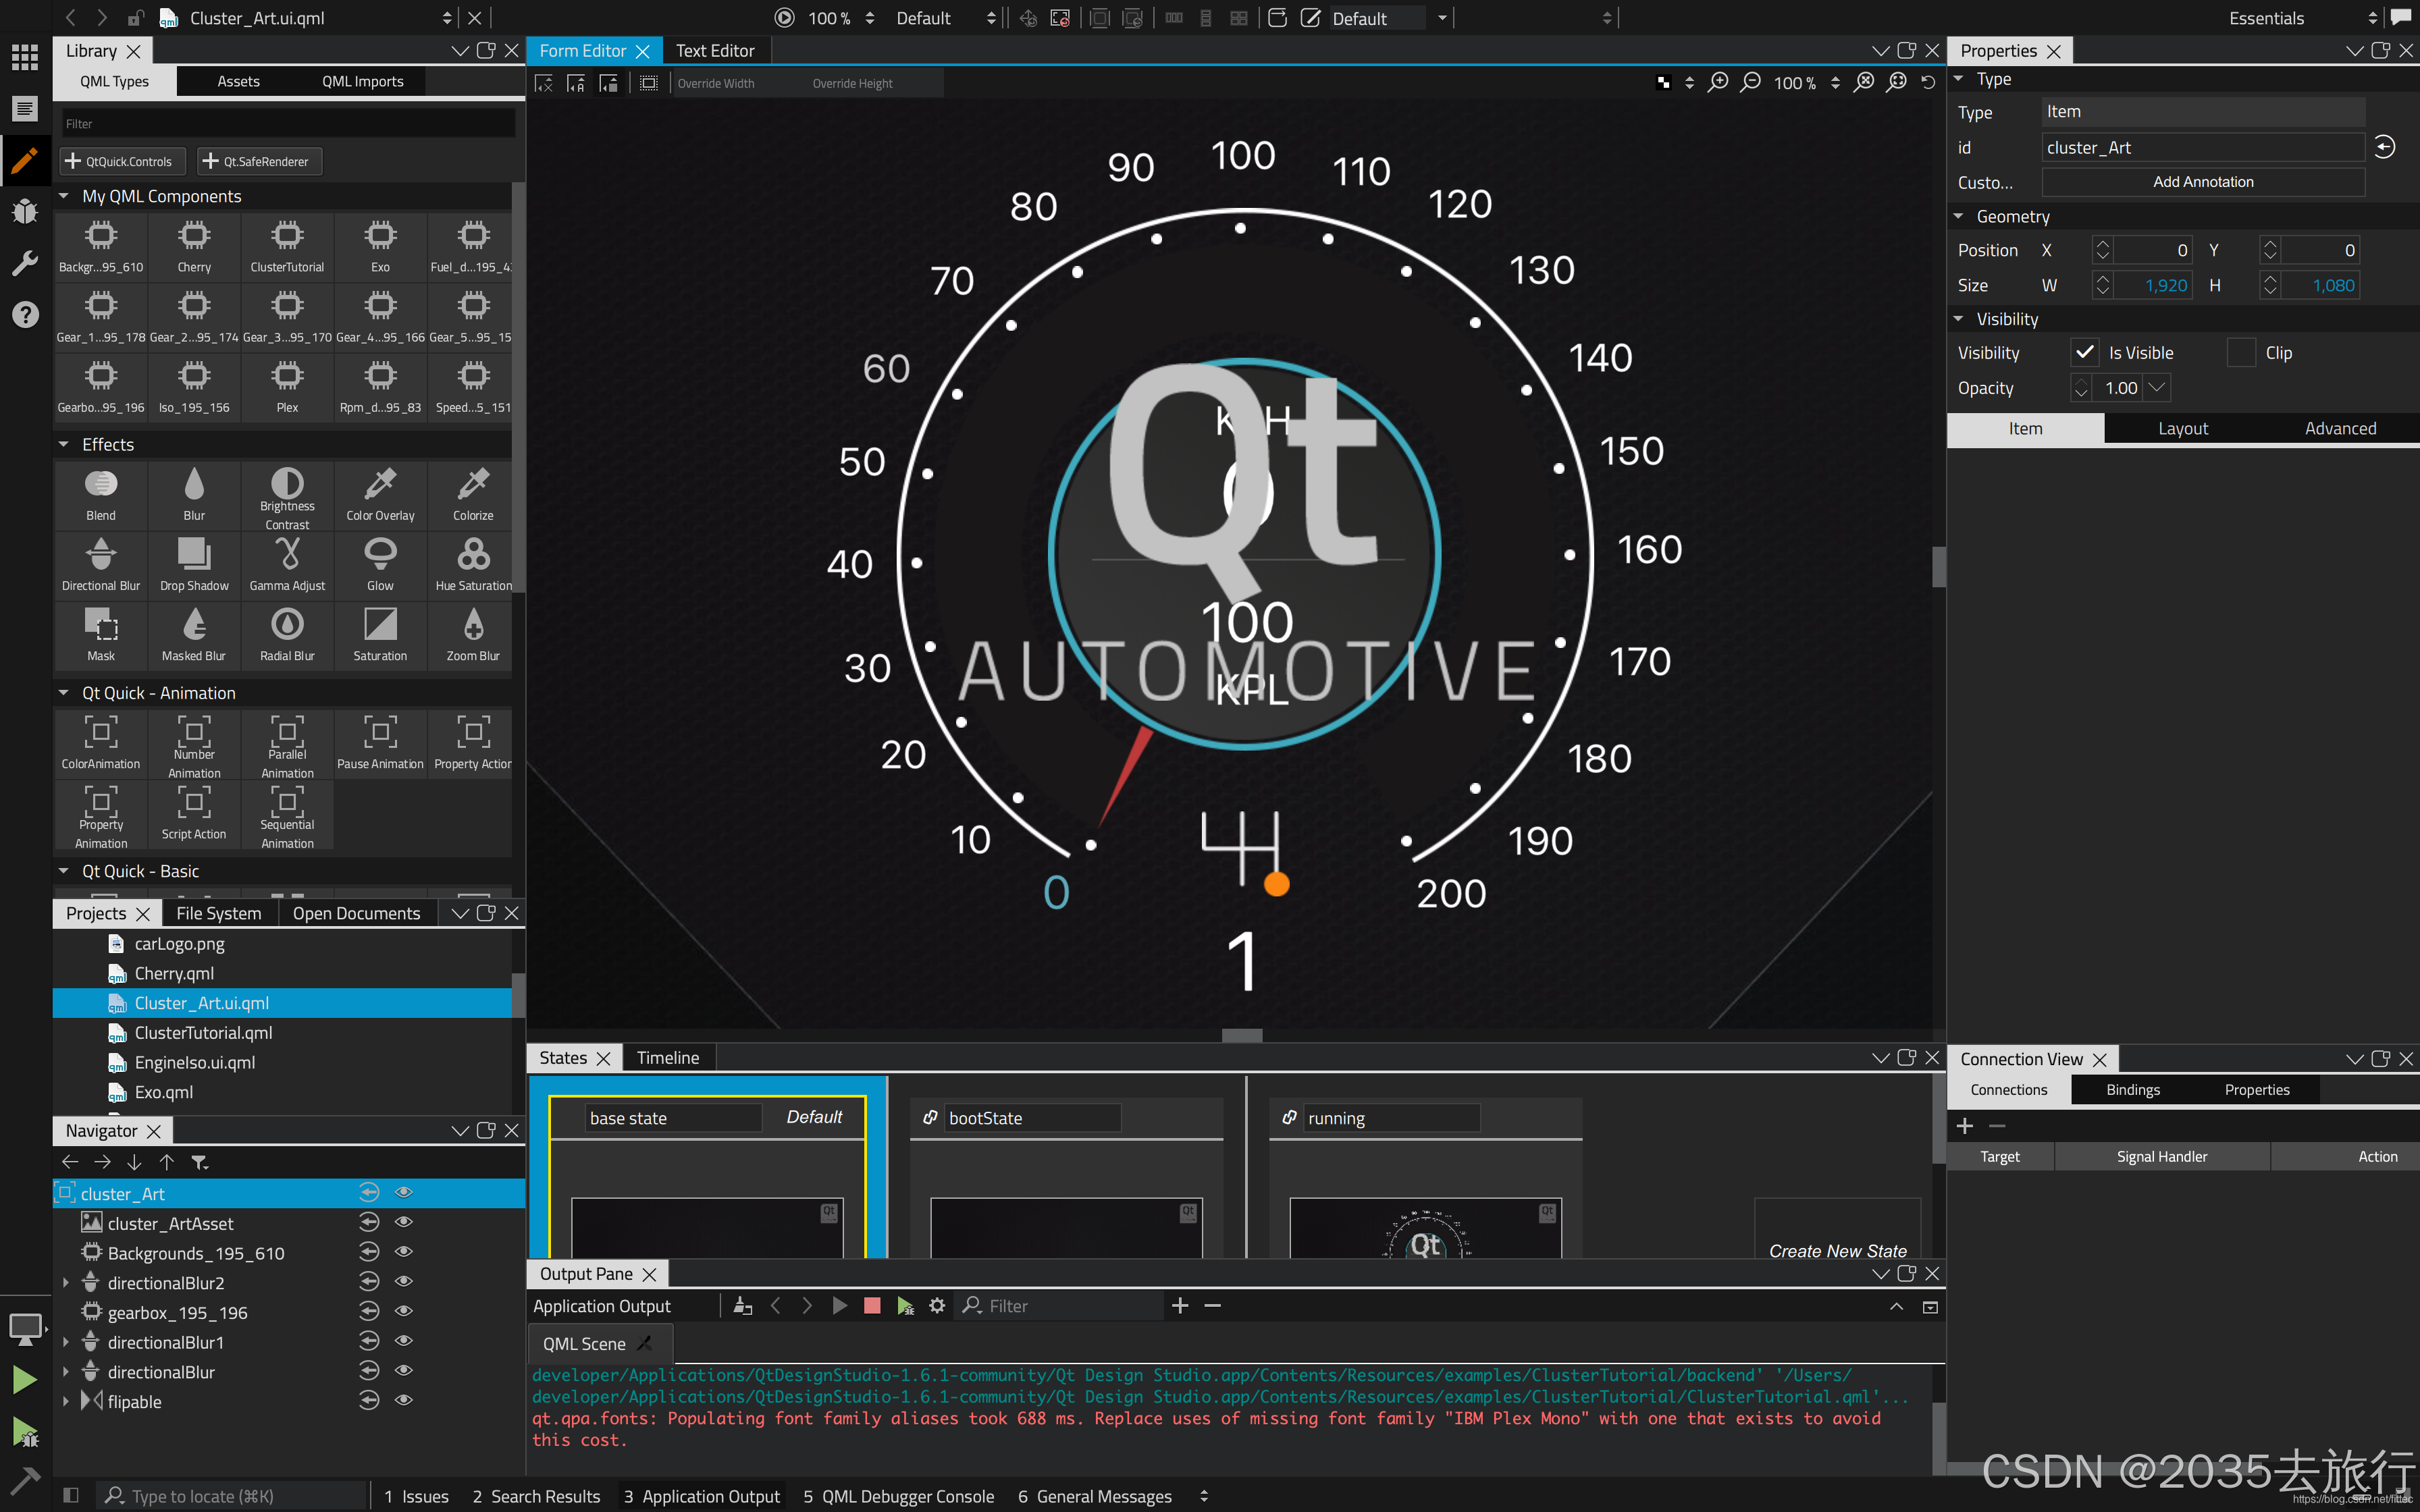The image size is (2420, 1512).
Task: Collapse the Effects section
Action: [64, 444]
